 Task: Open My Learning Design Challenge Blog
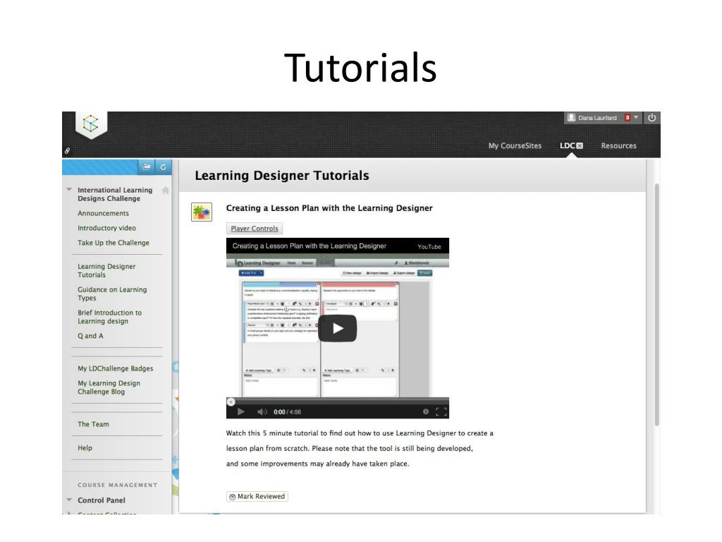click(109, 387)
